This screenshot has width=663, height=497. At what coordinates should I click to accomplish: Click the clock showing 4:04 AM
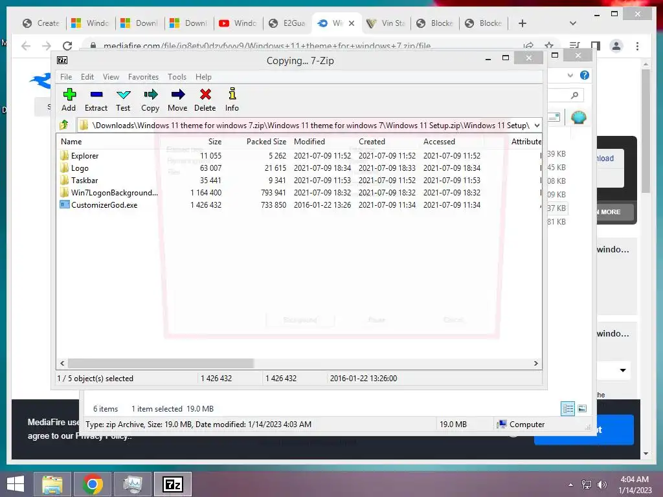point(635,480)
